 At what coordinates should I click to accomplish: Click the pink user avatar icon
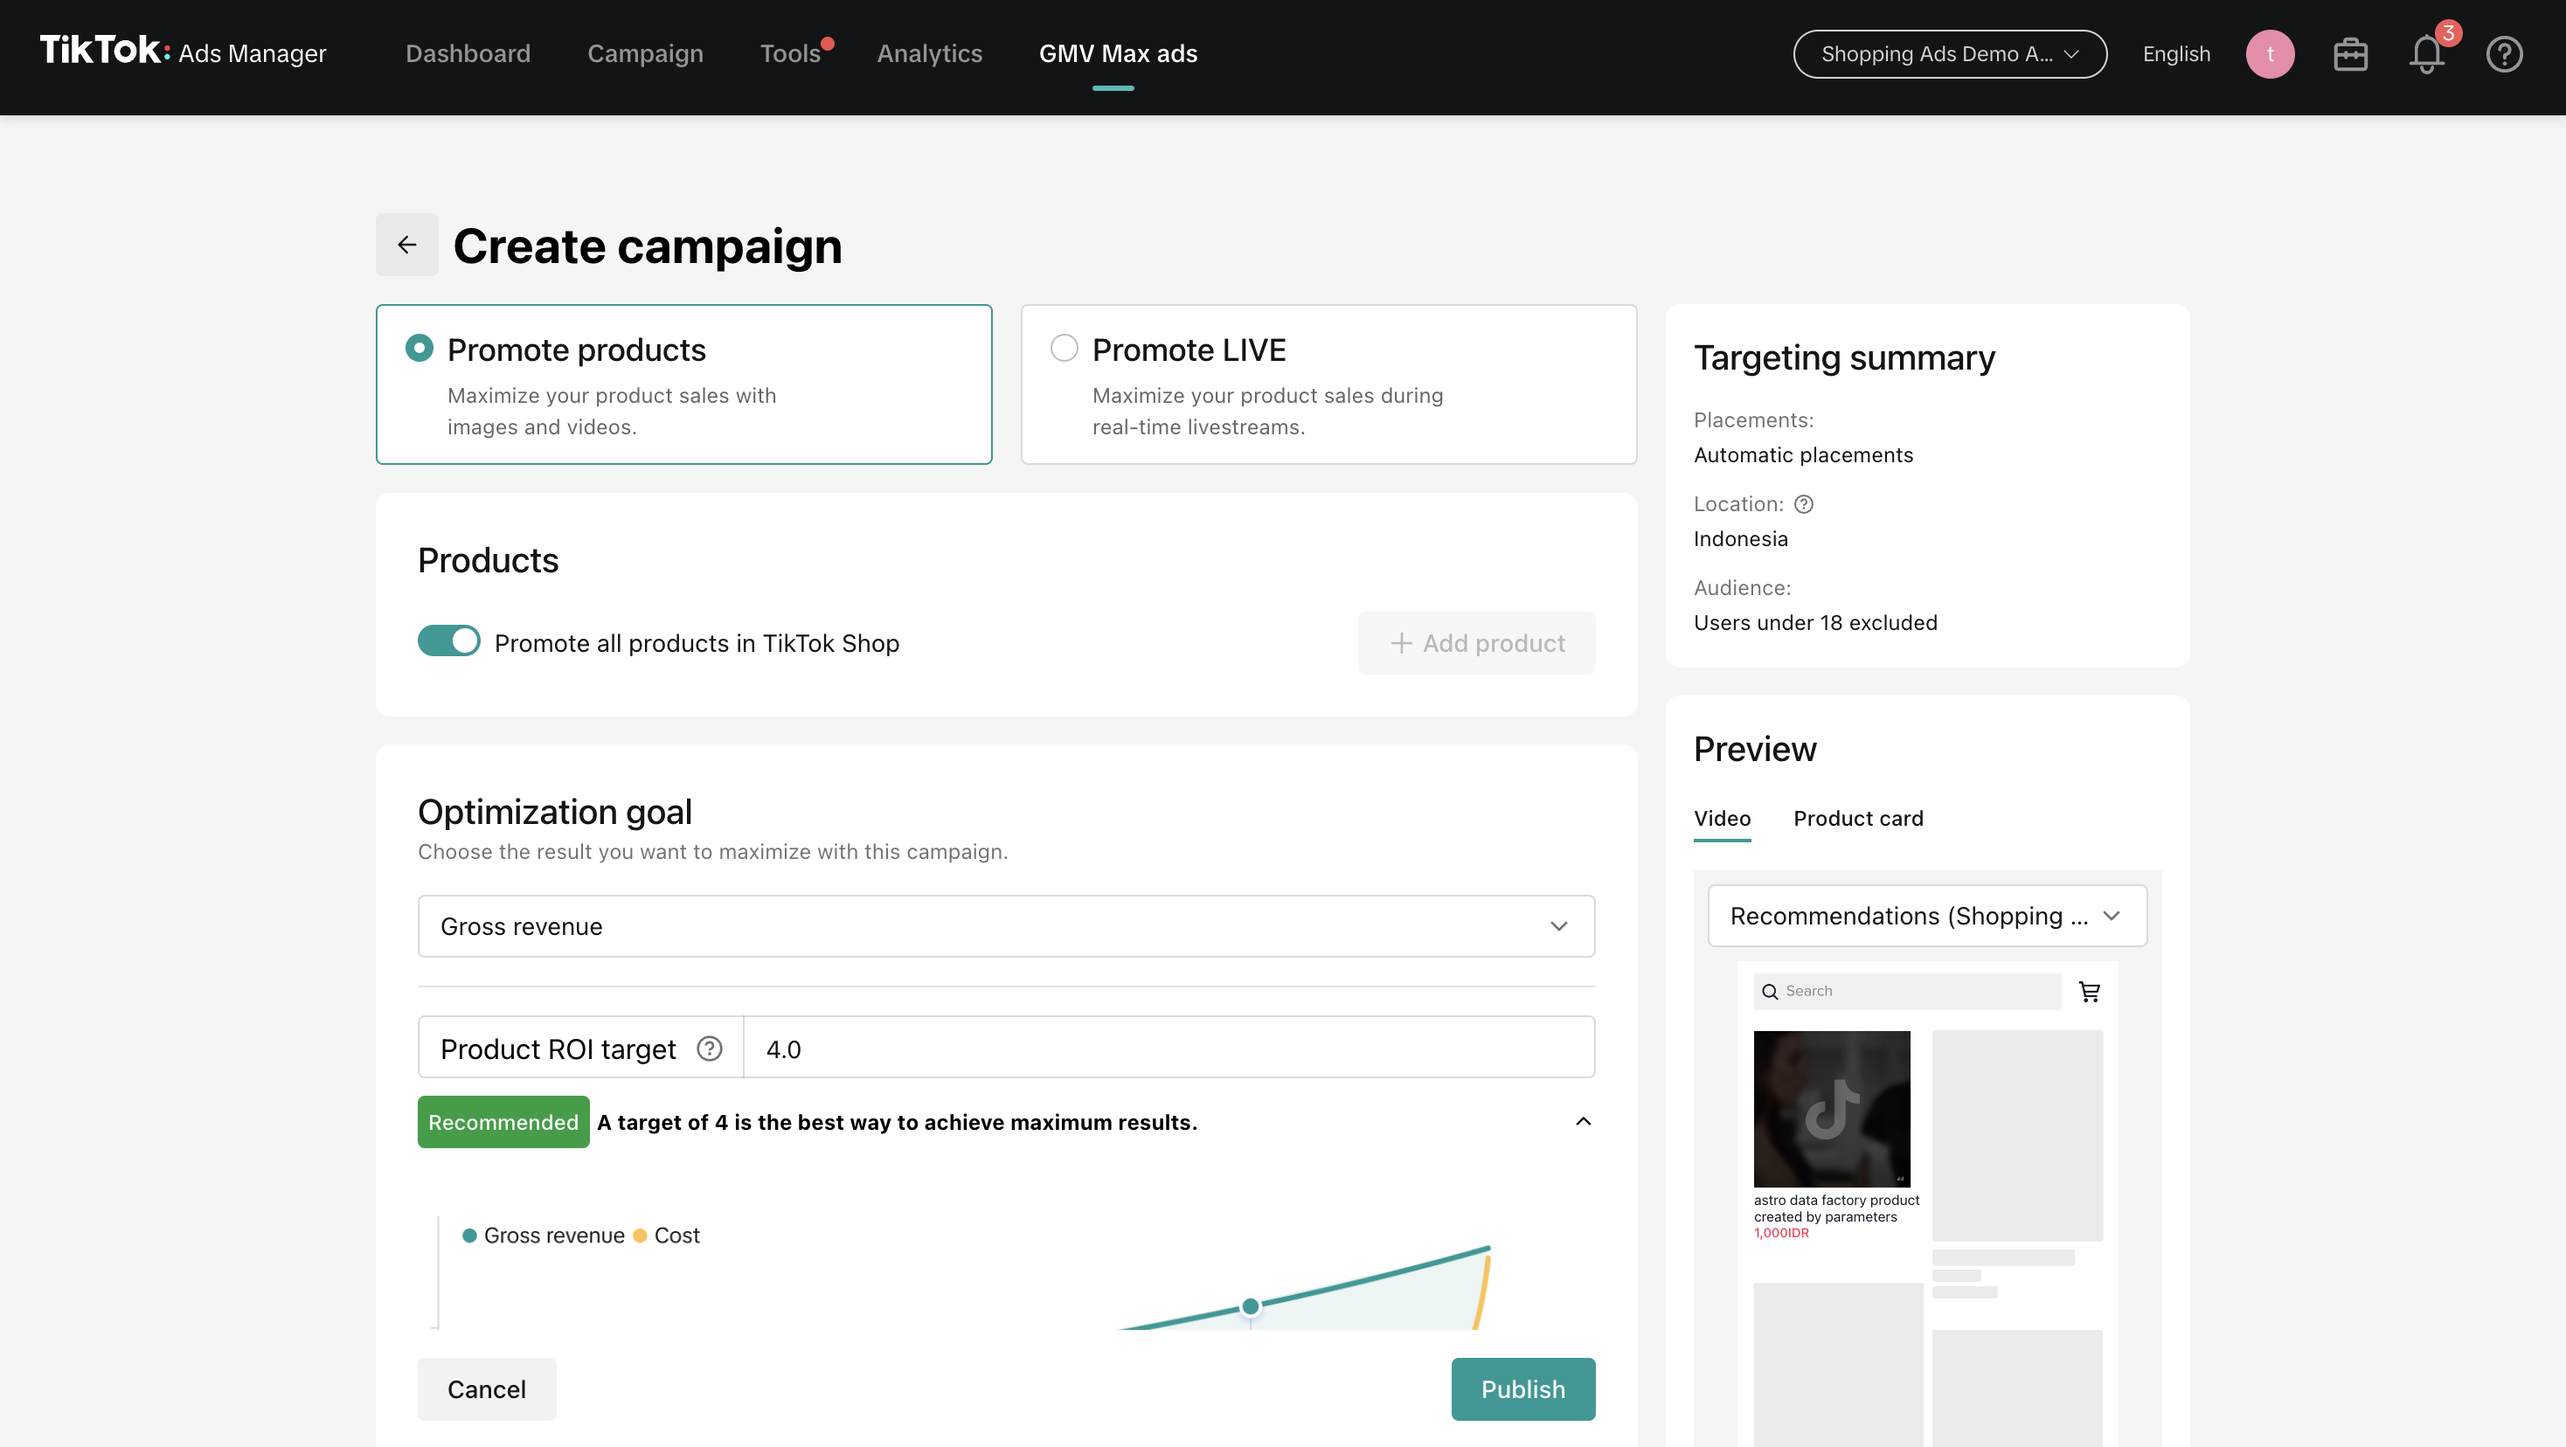2269,54
